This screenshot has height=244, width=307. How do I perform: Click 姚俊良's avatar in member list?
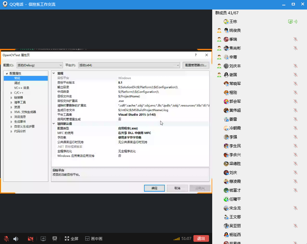click(226, 30)
